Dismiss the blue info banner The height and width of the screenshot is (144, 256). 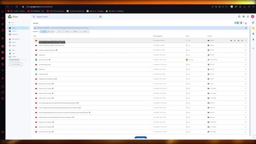(246, 28)
